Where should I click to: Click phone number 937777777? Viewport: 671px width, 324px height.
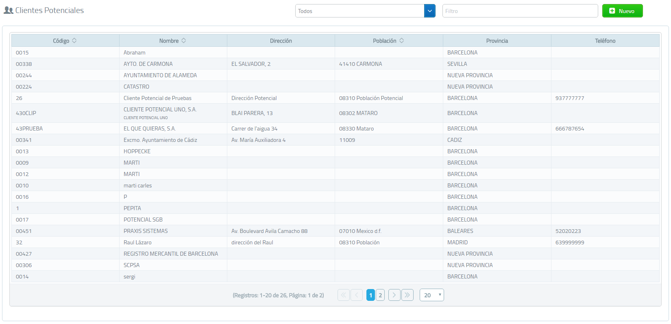tap(570, 98)
